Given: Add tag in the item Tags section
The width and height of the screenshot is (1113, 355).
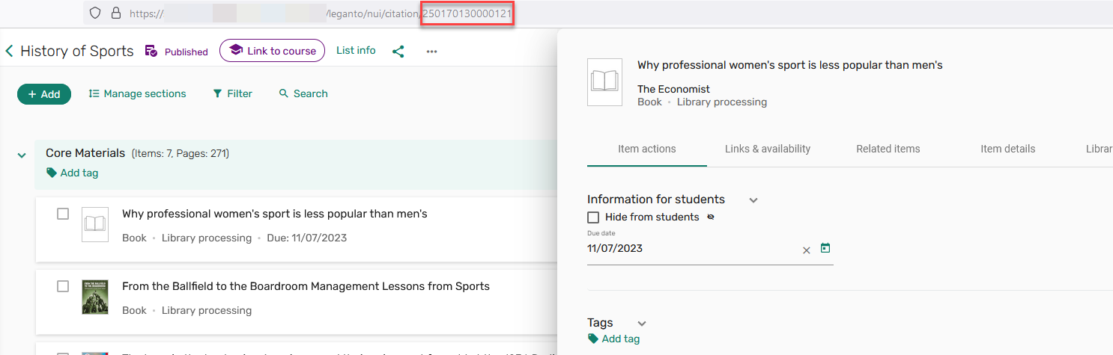Looking at the screenshot, I should (613, 339).
